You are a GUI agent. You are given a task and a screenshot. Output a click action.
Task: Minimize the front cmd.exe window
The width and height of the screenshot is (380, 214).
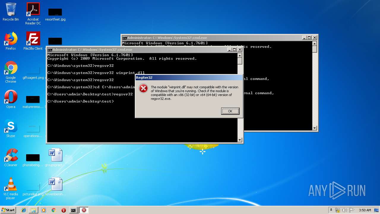pos(229,50)
